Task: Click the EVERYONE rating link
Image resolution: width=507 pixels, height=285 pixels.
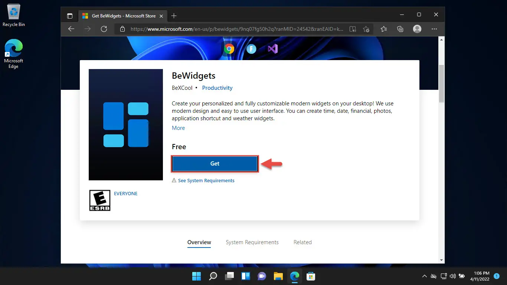Action: 125,194
